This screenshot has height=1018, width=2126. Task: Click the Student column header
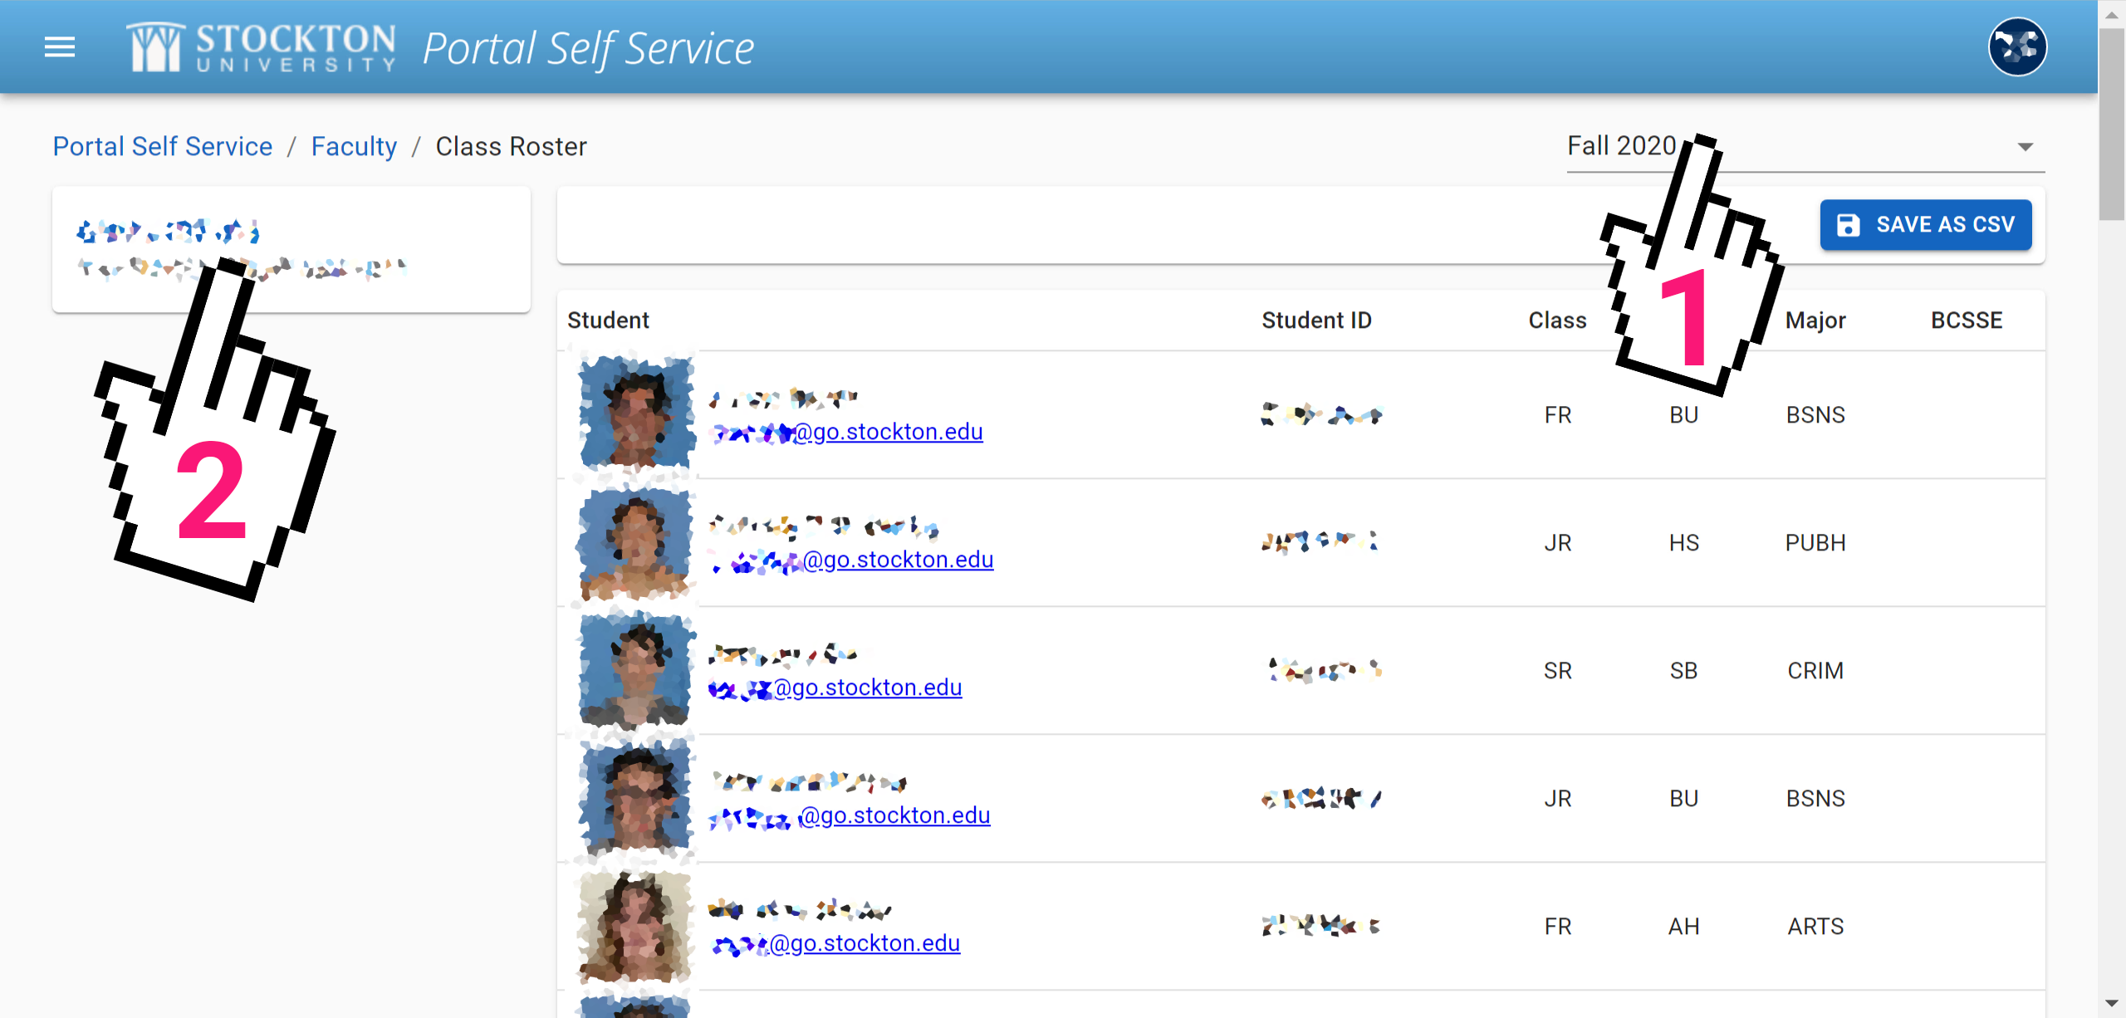click(608, 321)
